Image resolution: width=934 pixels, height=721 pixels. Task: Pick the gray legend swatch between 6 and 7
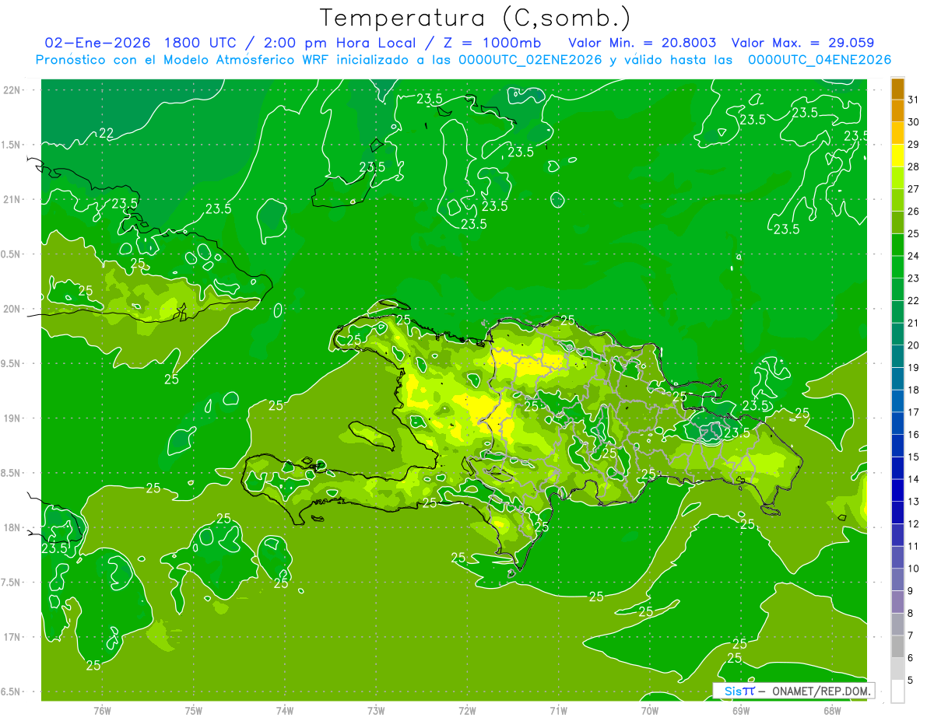897,647
